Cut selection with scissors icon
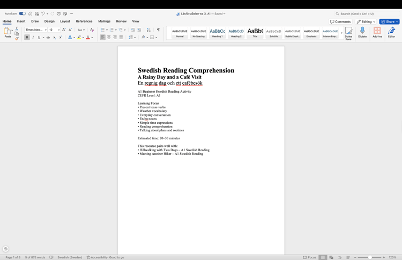This screenshot has height=260, width=402. pyautogui.click(x=17, y=29)
